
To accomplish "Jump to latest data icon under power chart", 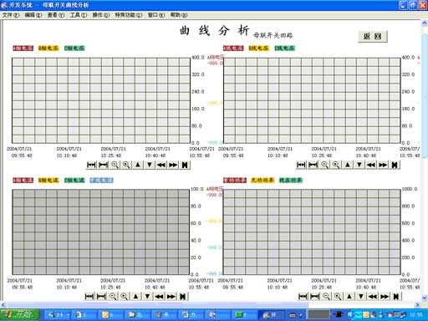I will (x=396, y=297).
